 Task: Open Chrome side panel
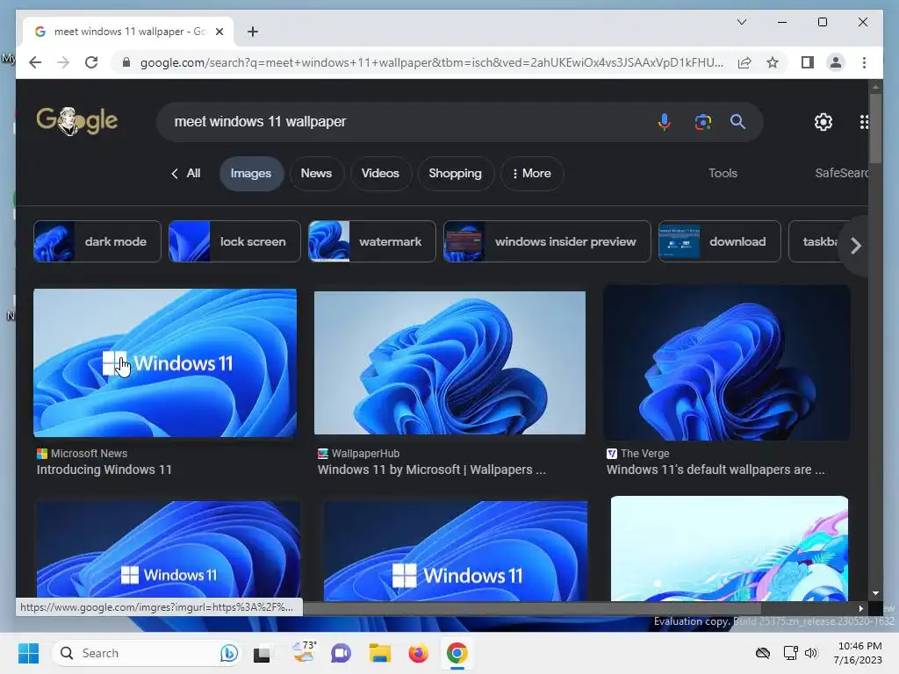pos(808,62)
